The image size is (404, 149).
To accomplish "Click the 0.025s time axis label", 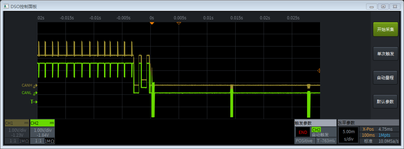I will [293, 18].
